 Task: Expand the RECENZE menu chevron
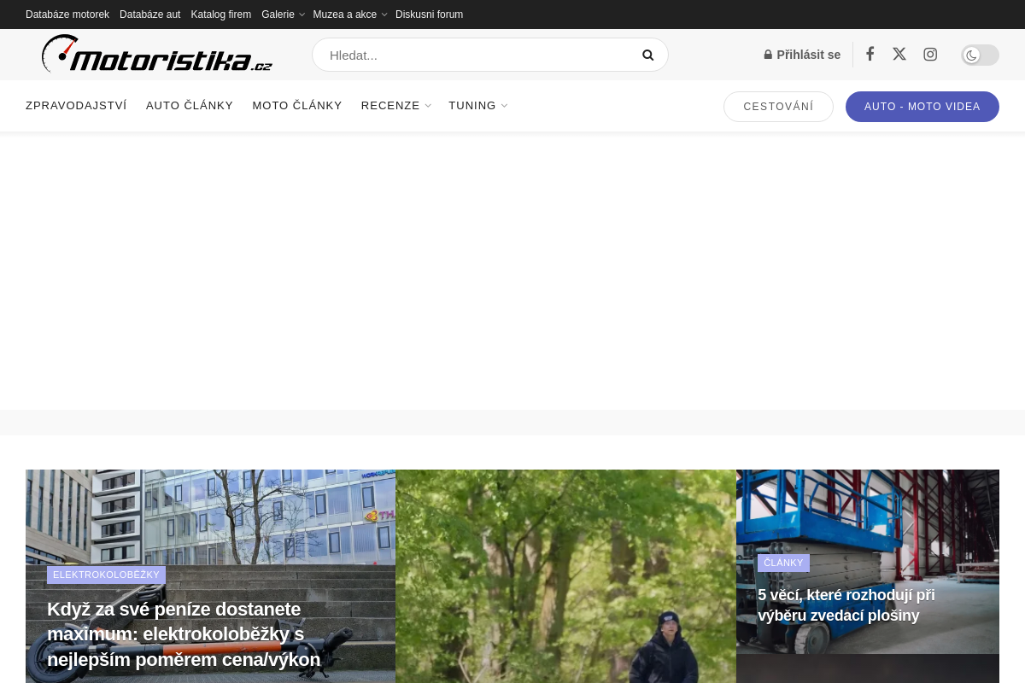(x=428, y=105)
